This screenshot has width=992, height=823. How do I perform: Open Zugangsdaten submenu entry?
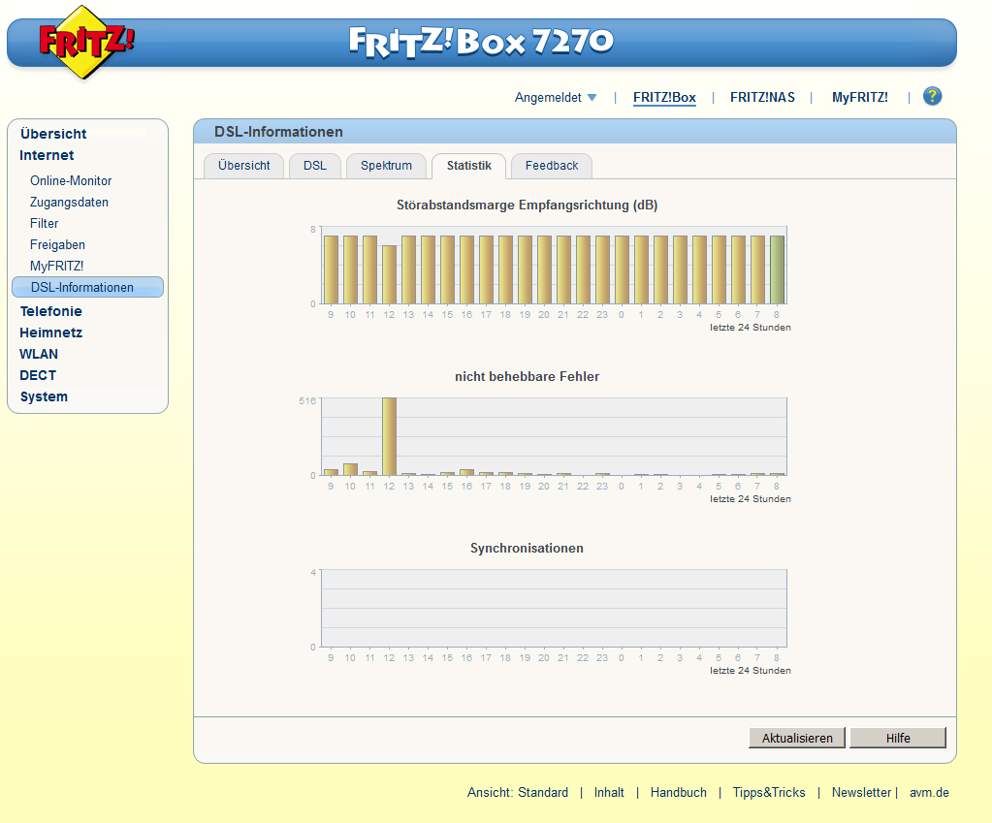pyautogui.click(x=69, y=203)
